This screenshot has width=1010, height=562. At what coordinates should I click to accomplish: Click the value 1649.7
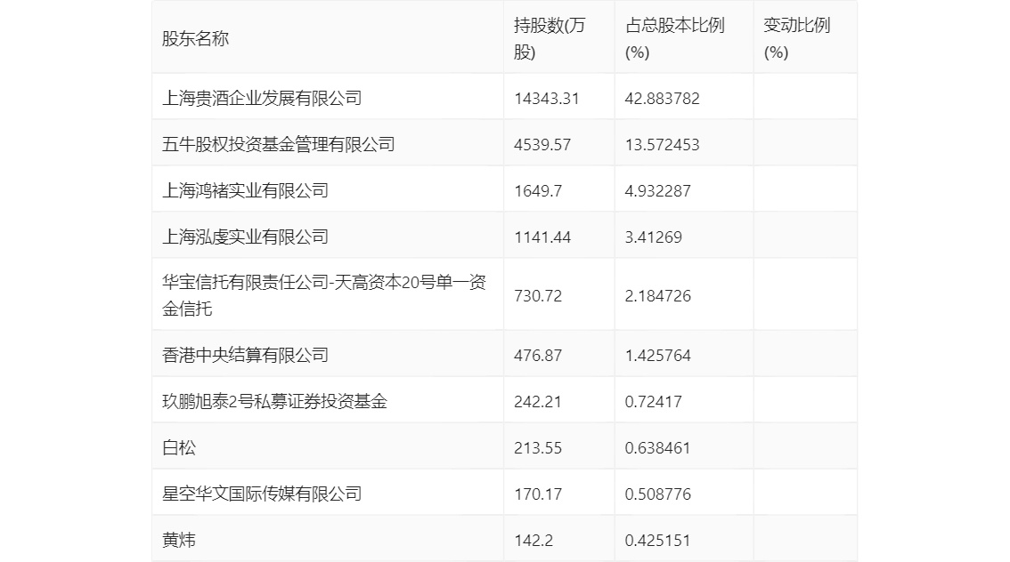(x=538, y=191)
